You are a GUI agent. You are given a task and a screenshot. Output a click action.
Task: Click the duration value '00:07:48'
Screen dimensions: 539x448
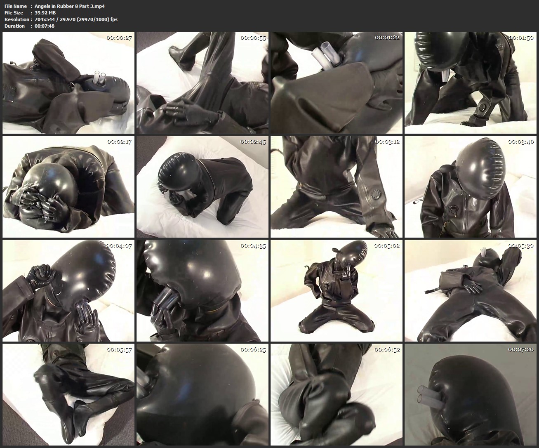(x=45, y=26)
